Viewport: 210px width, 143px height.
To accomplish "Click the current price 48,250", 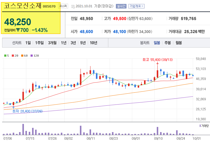I will click(18, 22).
